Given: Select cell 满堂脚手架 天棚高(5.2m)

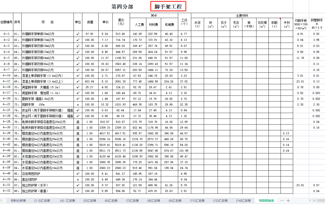Looking at the screenshot, I should 48,87.
